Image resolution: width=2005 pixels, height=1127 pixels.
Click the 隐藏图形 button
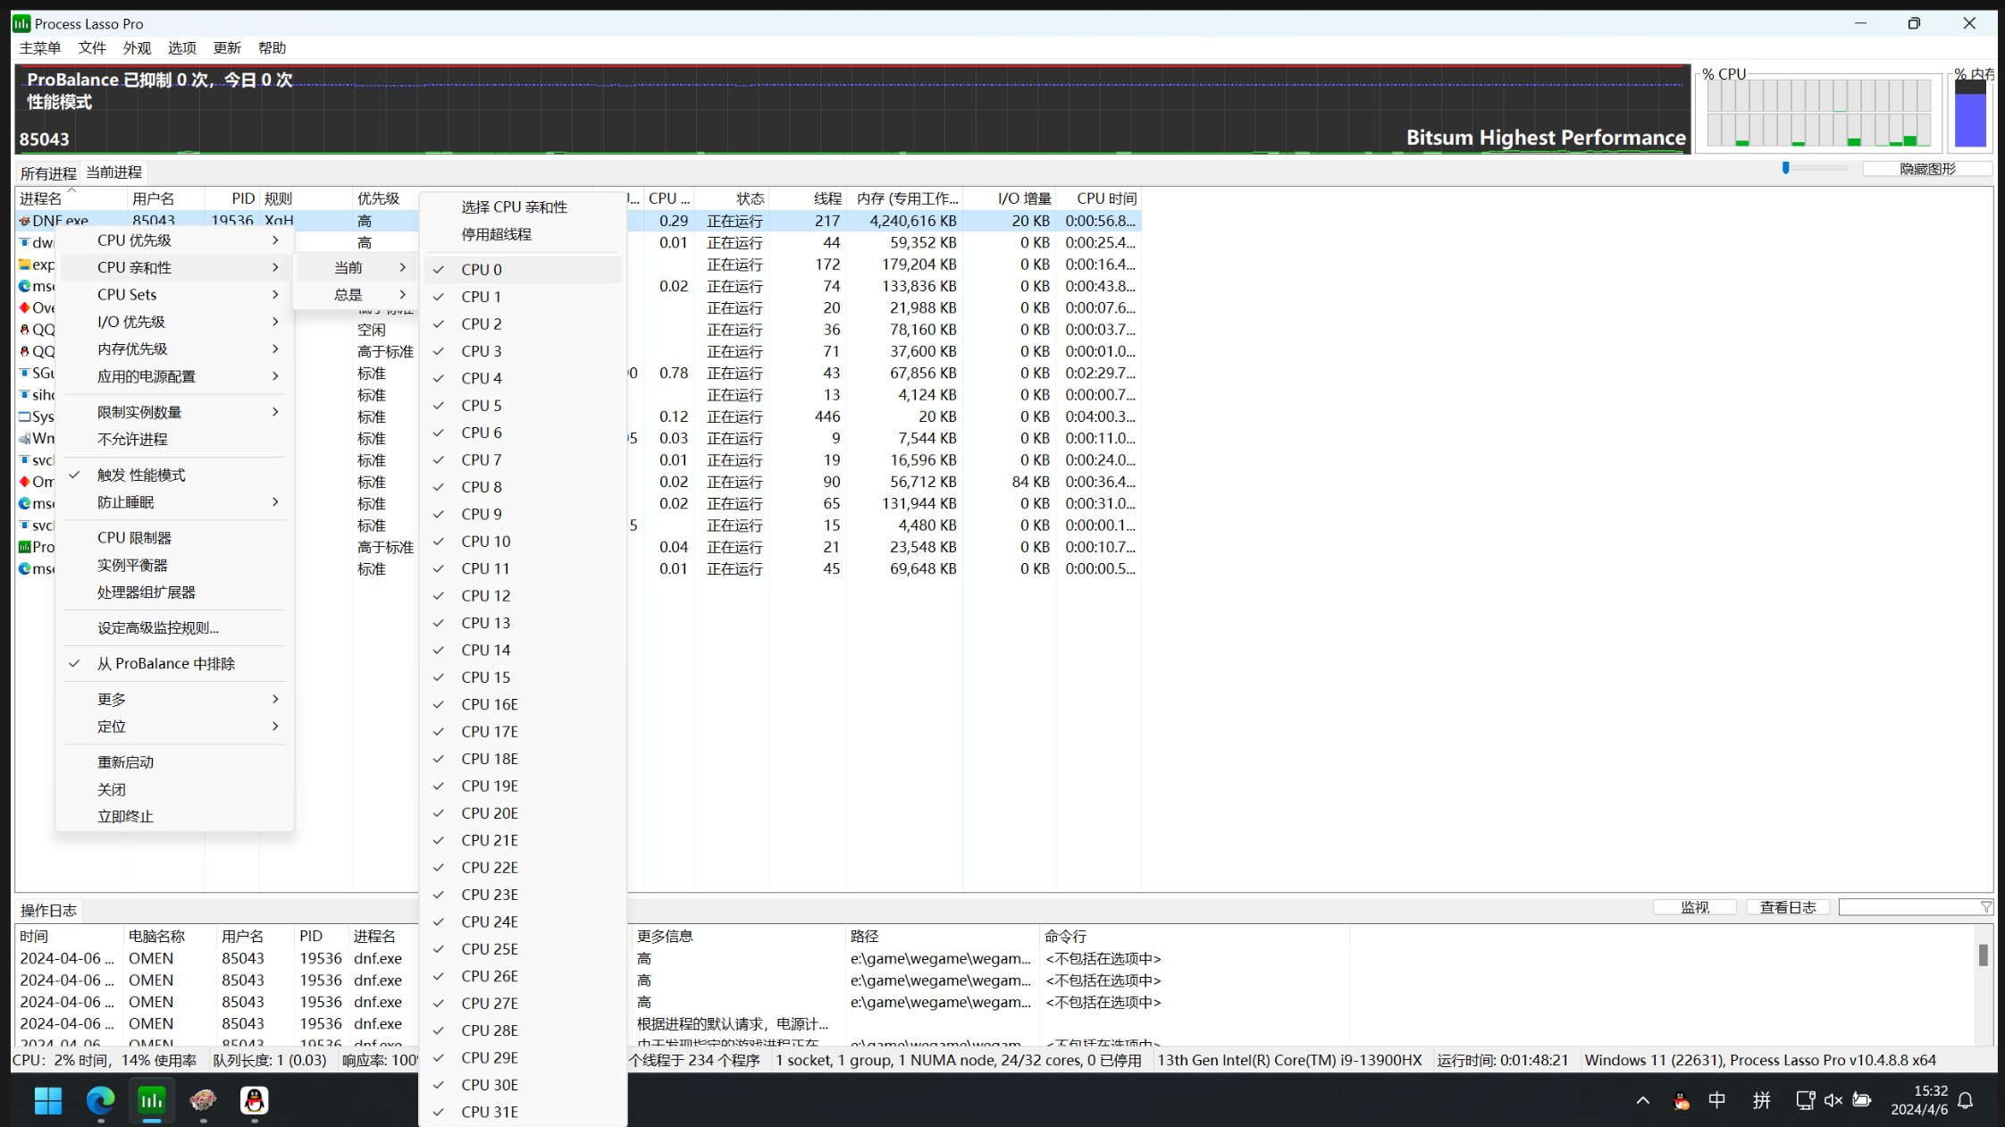1927,169
